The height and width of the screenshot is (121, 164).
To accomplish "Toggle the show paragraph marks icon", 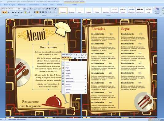I will [x=56, y=9].
